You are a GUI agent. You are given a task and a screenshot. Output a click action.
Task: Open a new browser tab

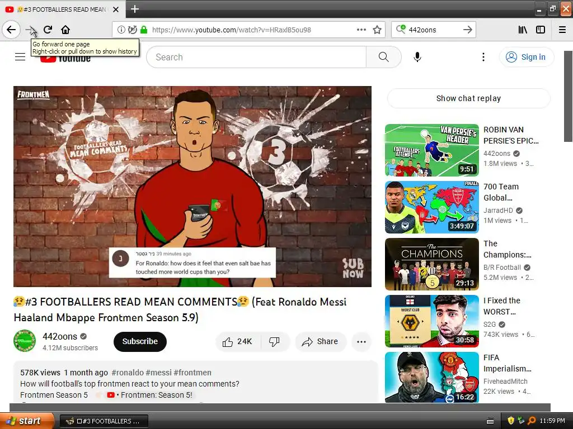(x=134, y=9)
